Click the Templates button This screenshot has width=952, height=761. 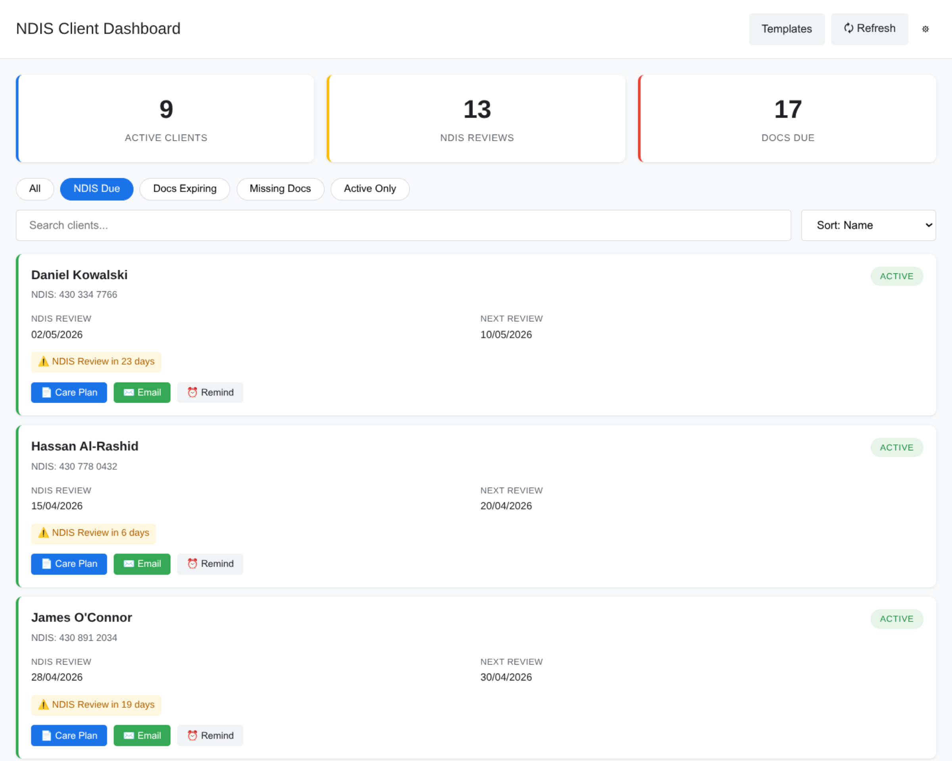[x=787, y=29]
